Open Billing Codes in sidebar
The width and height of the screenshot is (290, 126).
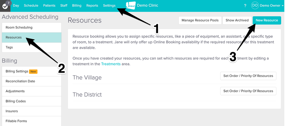click(32, 101)
